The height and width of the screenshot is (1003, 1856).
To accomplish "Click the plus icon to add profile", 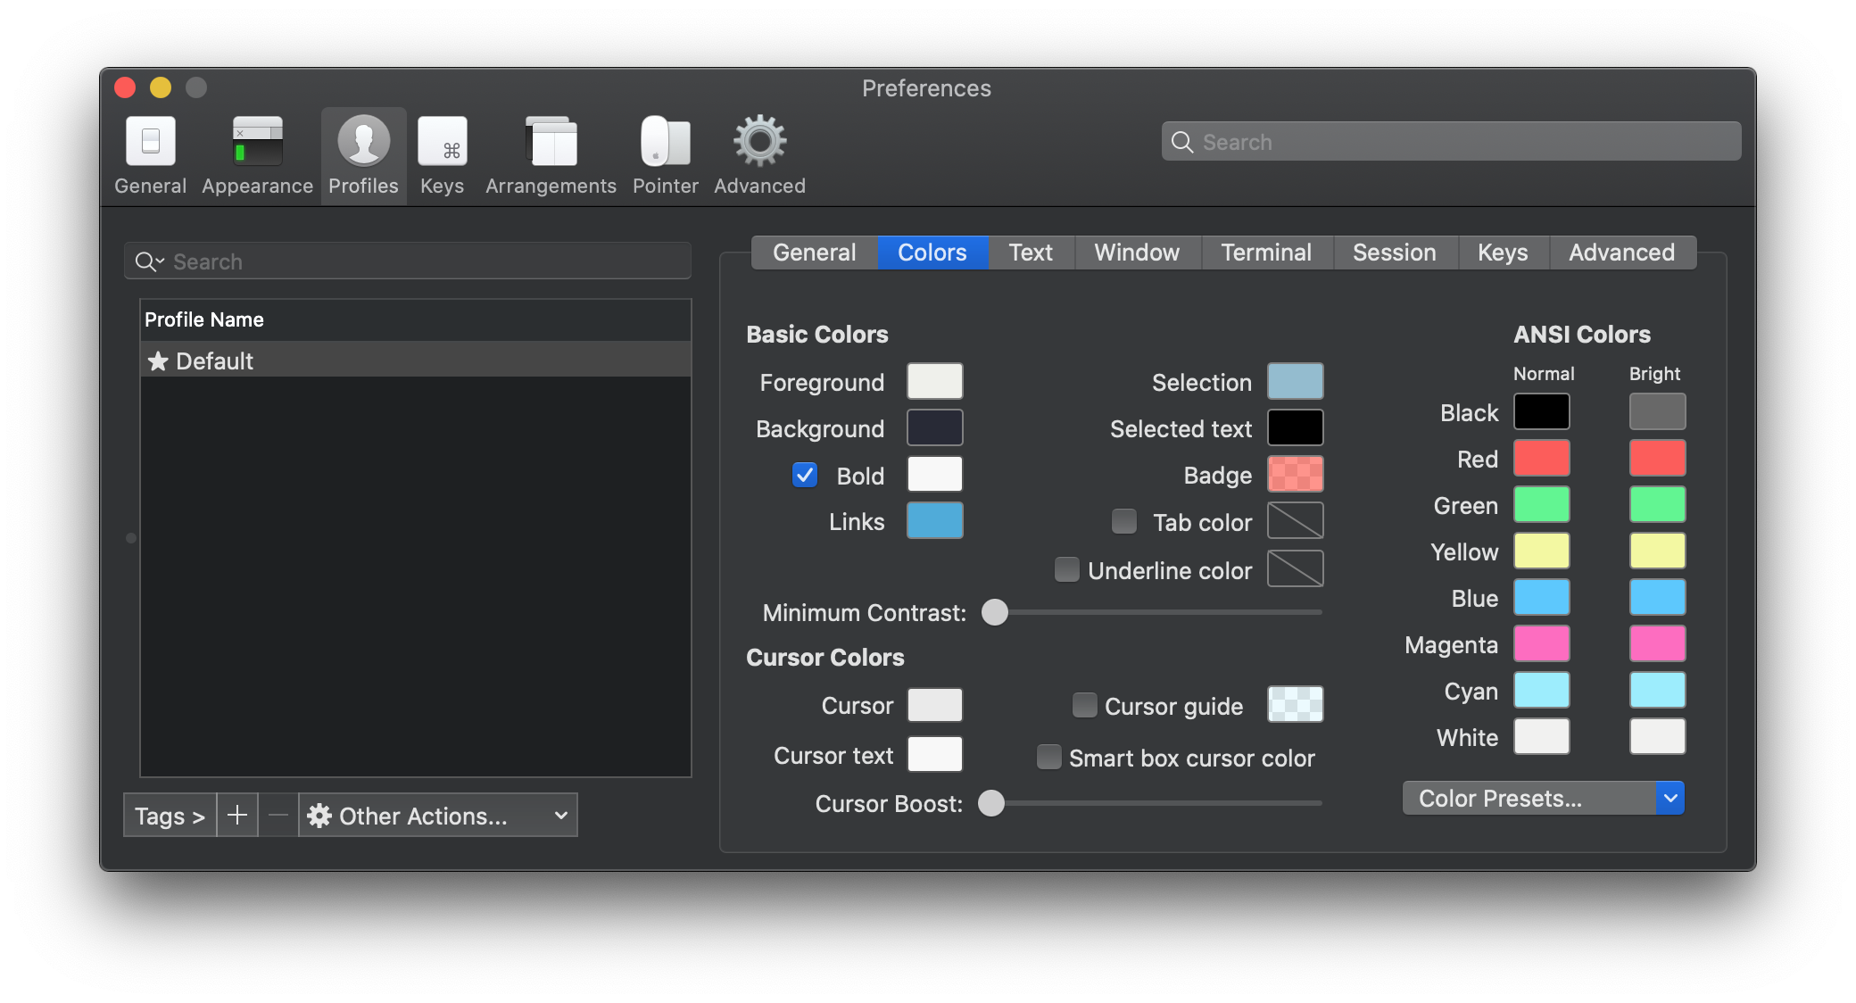I will point(237,816).
